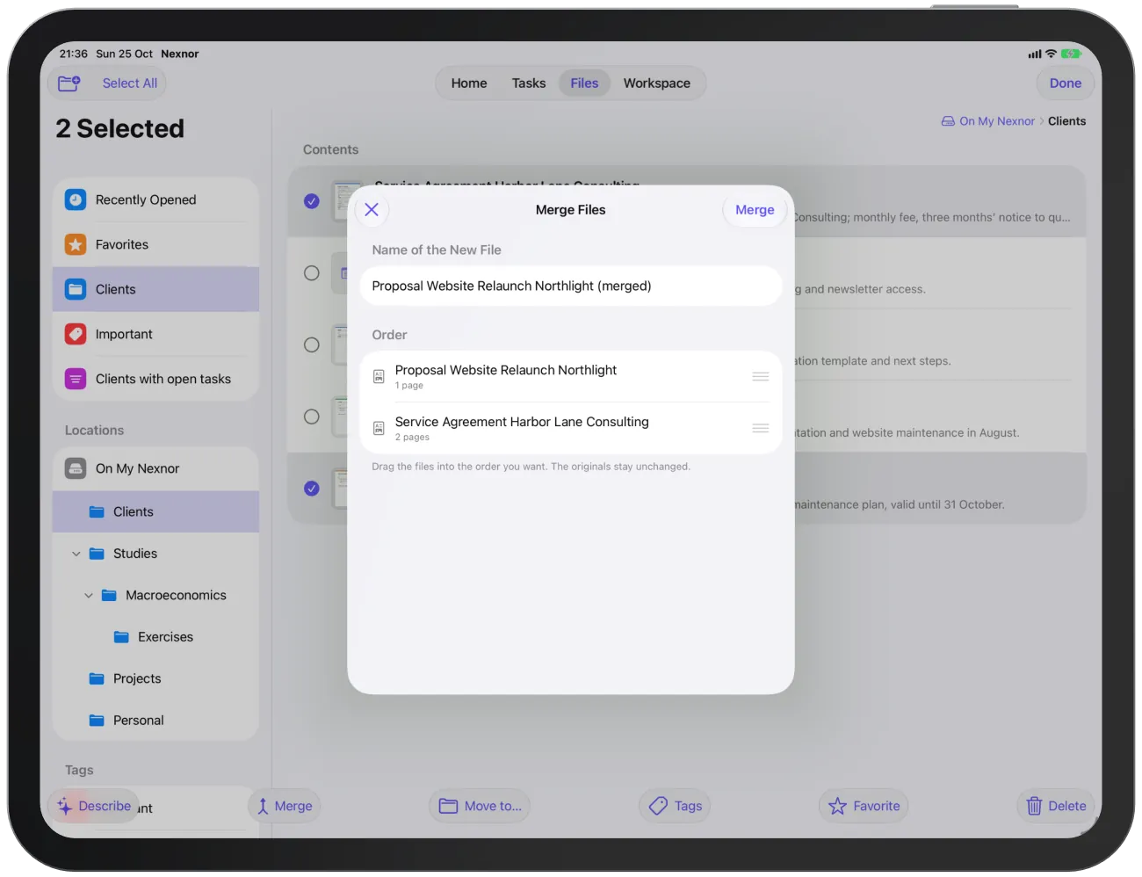Grab reorder handle for Service Agreement Harbor Lane Consulting

(761, 429)
